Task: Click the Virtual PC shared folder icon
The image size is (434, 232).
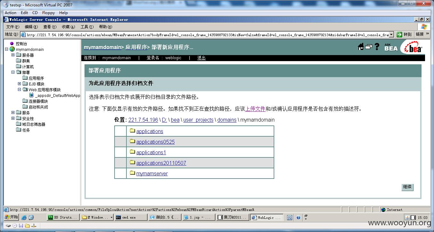Action: [x=28, y=226]
